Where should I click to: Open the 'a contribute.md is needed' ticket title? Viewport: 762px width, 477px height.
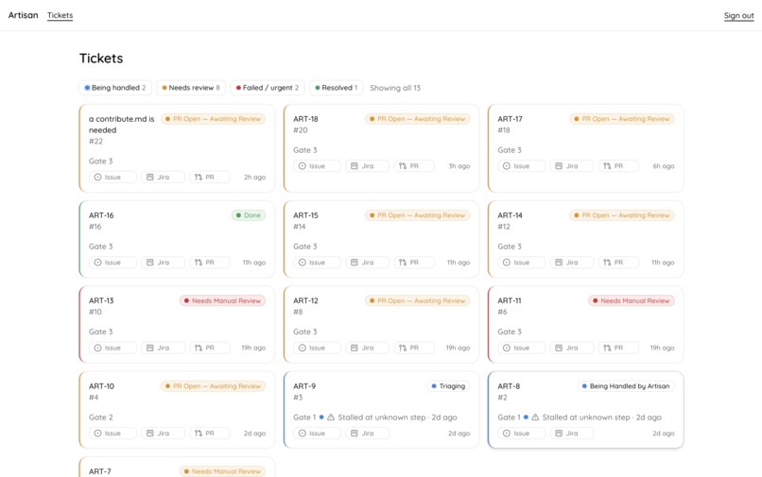coord(122,125)
